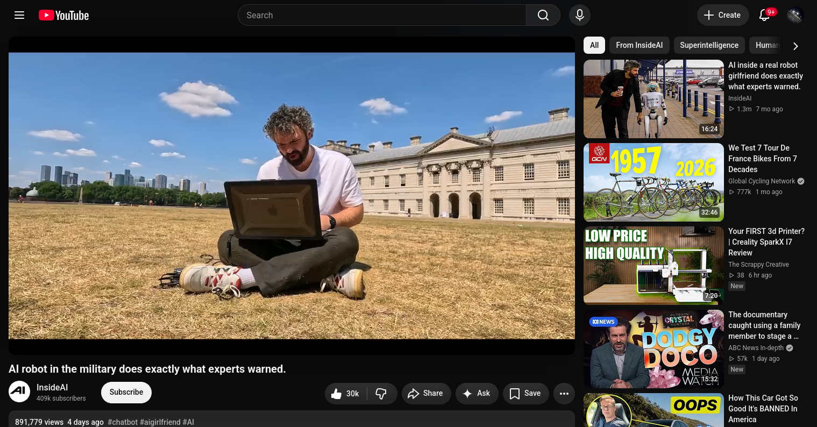817x427 pixels.
Task: Open 'The documentary caught using a family' title
Action: tap(764, 325)
